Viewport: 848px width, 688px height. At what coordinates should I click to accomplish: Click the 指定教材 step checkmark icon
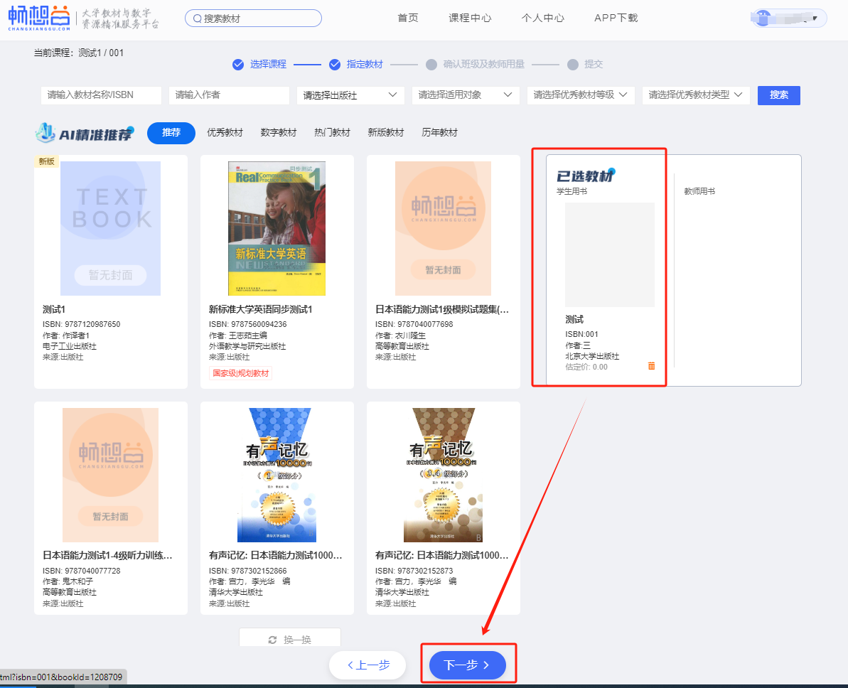[335, 65]
